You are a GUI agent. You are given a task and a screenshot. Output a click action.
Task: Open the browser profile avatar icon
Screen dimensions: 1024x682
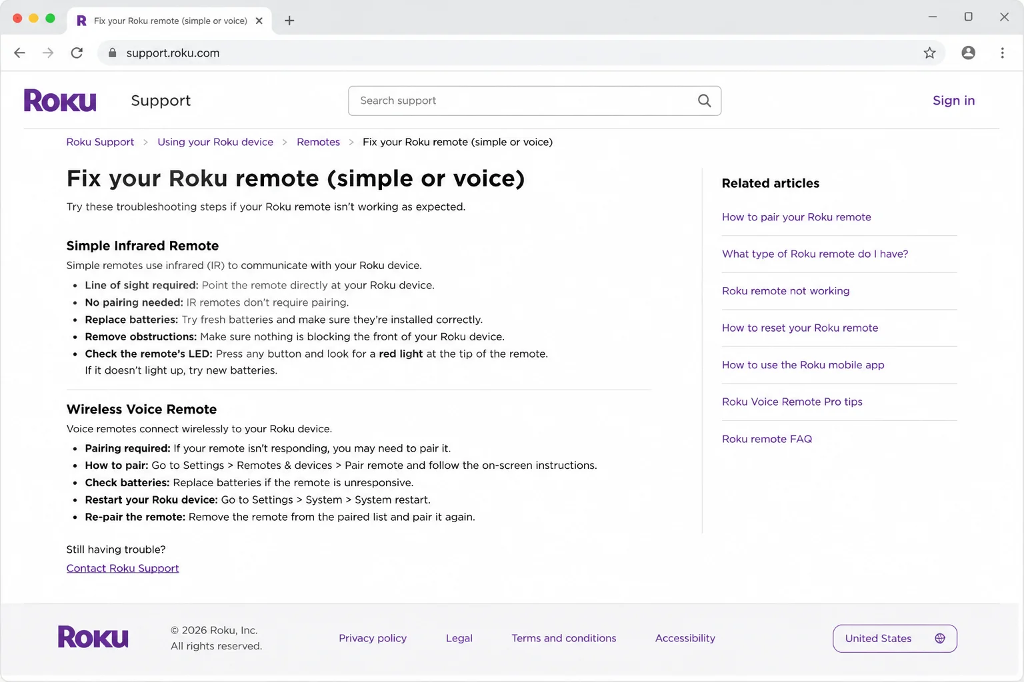point(968,53)
